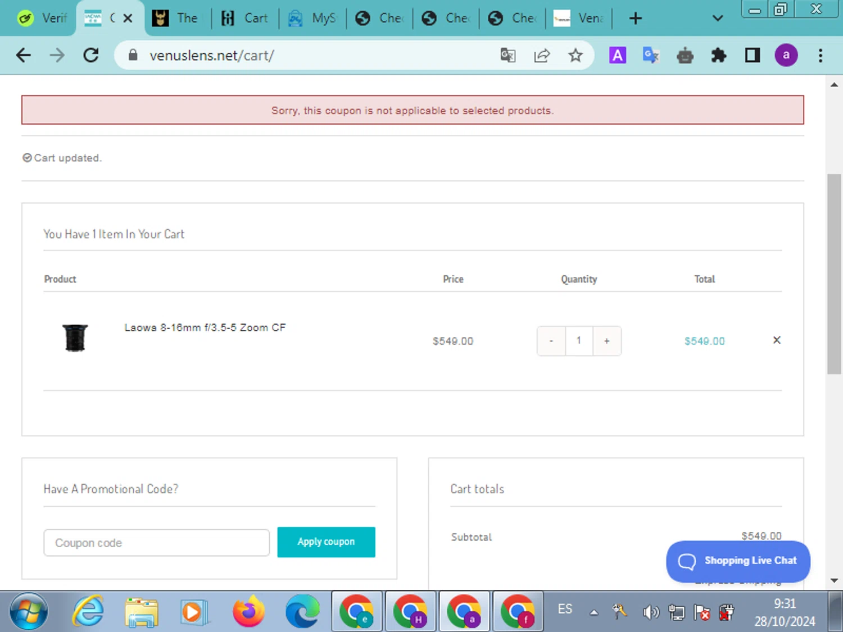Screen dimensions: 843x632
Task: Switch to the Cart tab
Action: tap(244, 19)
